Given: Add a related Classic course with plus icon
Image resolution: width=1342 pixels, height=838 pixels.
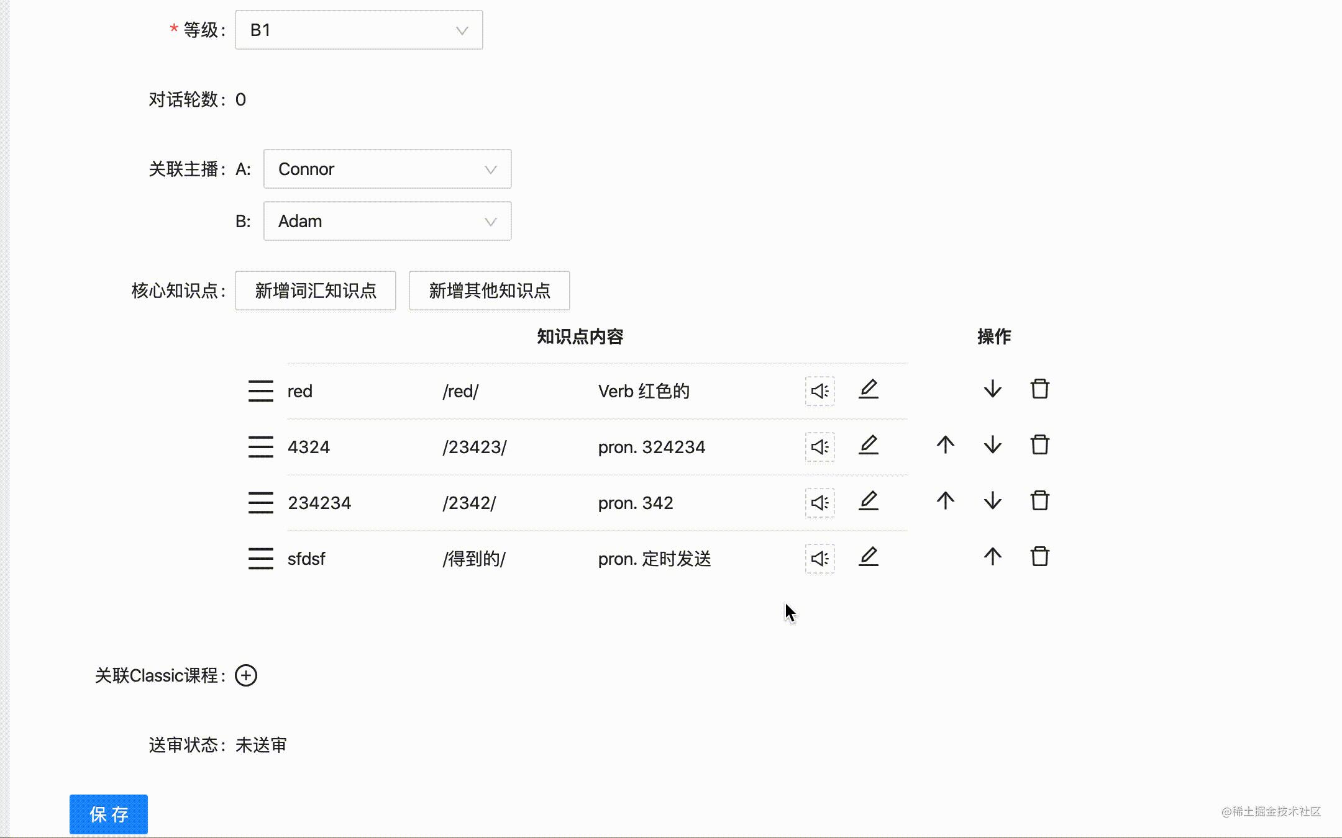Looking at the screenshot, I should pyautogui.click(x=246, y=675).
